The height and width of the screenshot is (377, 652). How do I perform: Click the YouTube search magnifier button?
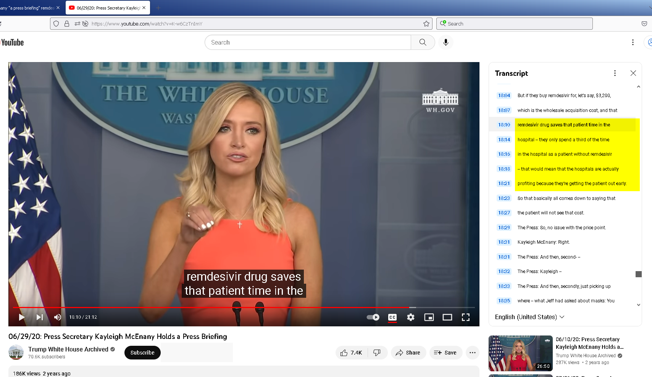tap(423, 42)
